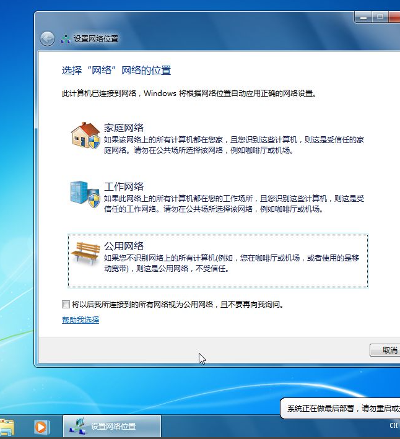400x439 pixels.
Task: Open Windows Explorer folder icon in taskbar
Action: coord(7,427)
